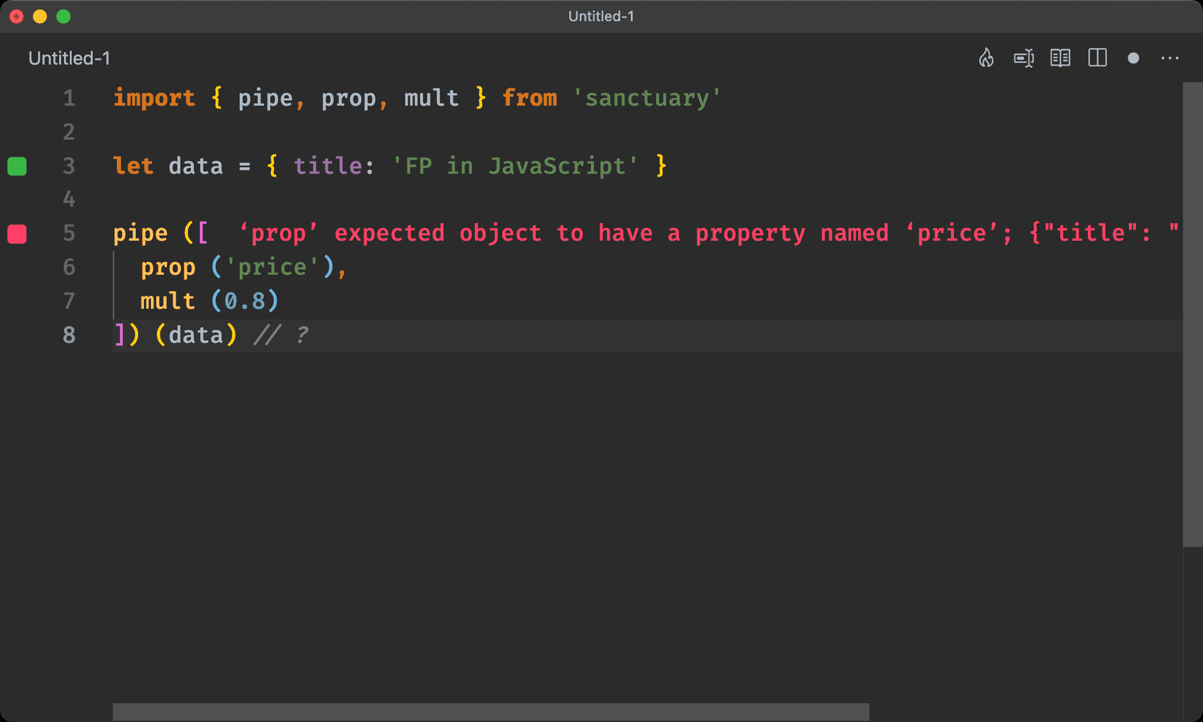This screenshot has height=722, width=1203.
Task: Click line number 8 in the gutter
Action: (x=69, y=335)
